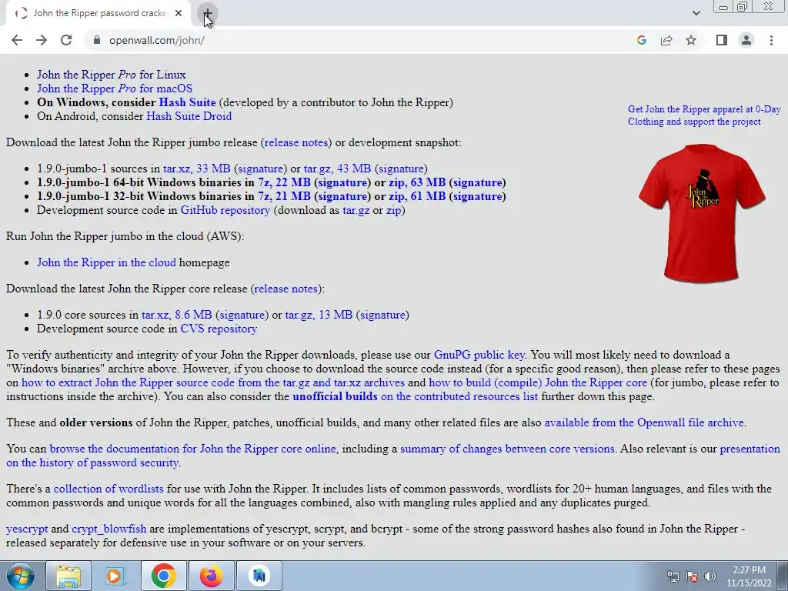Open the Google search icon in address bar
788x591 pixels.
tap(641, 40)
